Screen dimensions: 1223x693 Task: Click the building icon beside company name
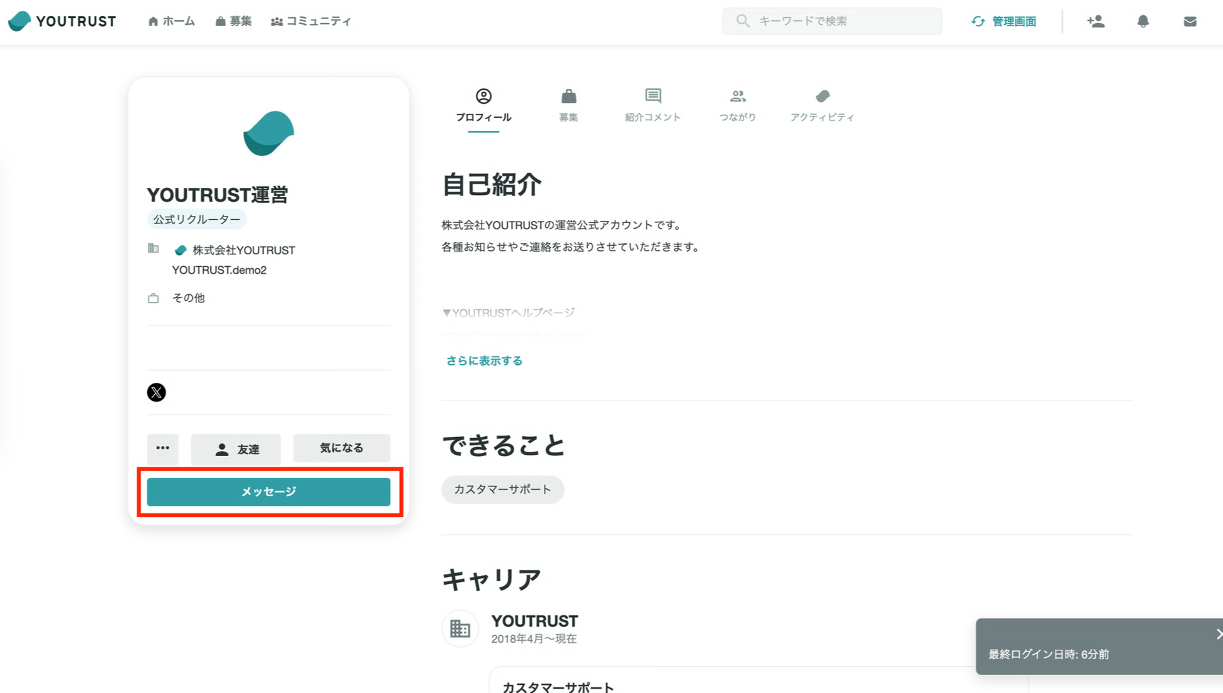(x=153, y=248)
